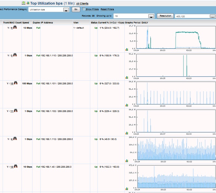Click graph bar icon in the 192.168.1.101 row
Screen dimensions: 216x193
tap(127, 105)
